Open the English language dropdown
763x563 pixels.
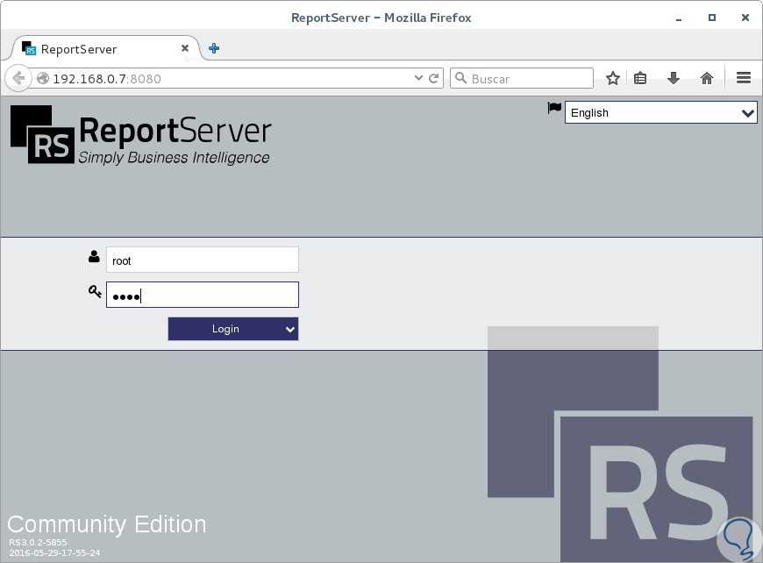click(x=660, y=112)
